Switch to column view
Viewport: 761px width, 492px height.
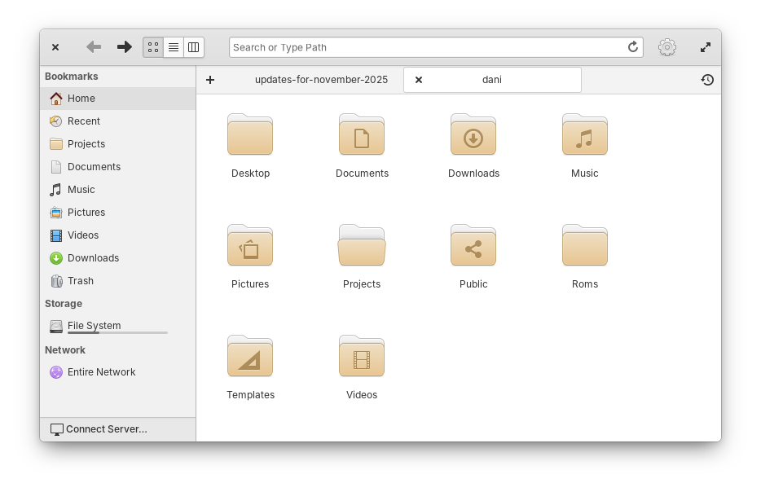[x=193, y=47]
